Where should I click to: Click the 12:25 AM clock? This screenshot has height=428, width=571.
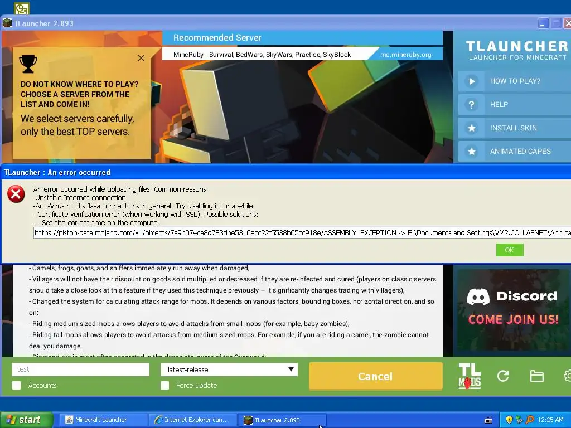coord(550,420)
